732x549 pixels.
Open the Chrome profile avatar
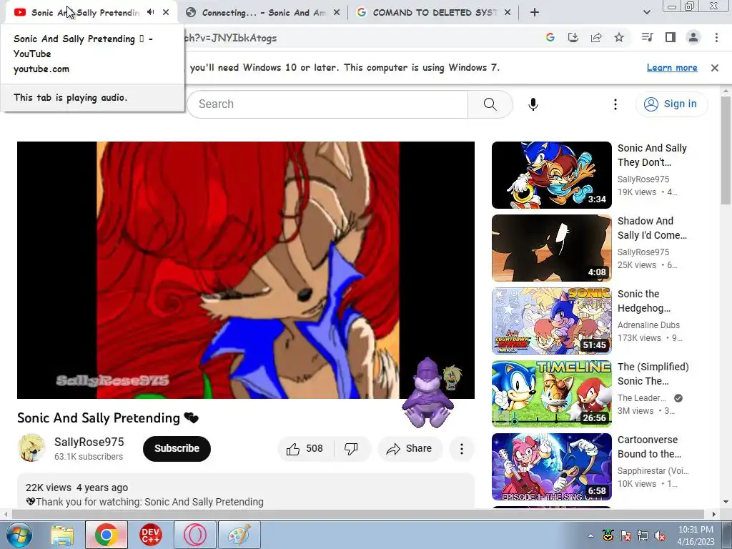pyautogui.click(x=693, y=37)
